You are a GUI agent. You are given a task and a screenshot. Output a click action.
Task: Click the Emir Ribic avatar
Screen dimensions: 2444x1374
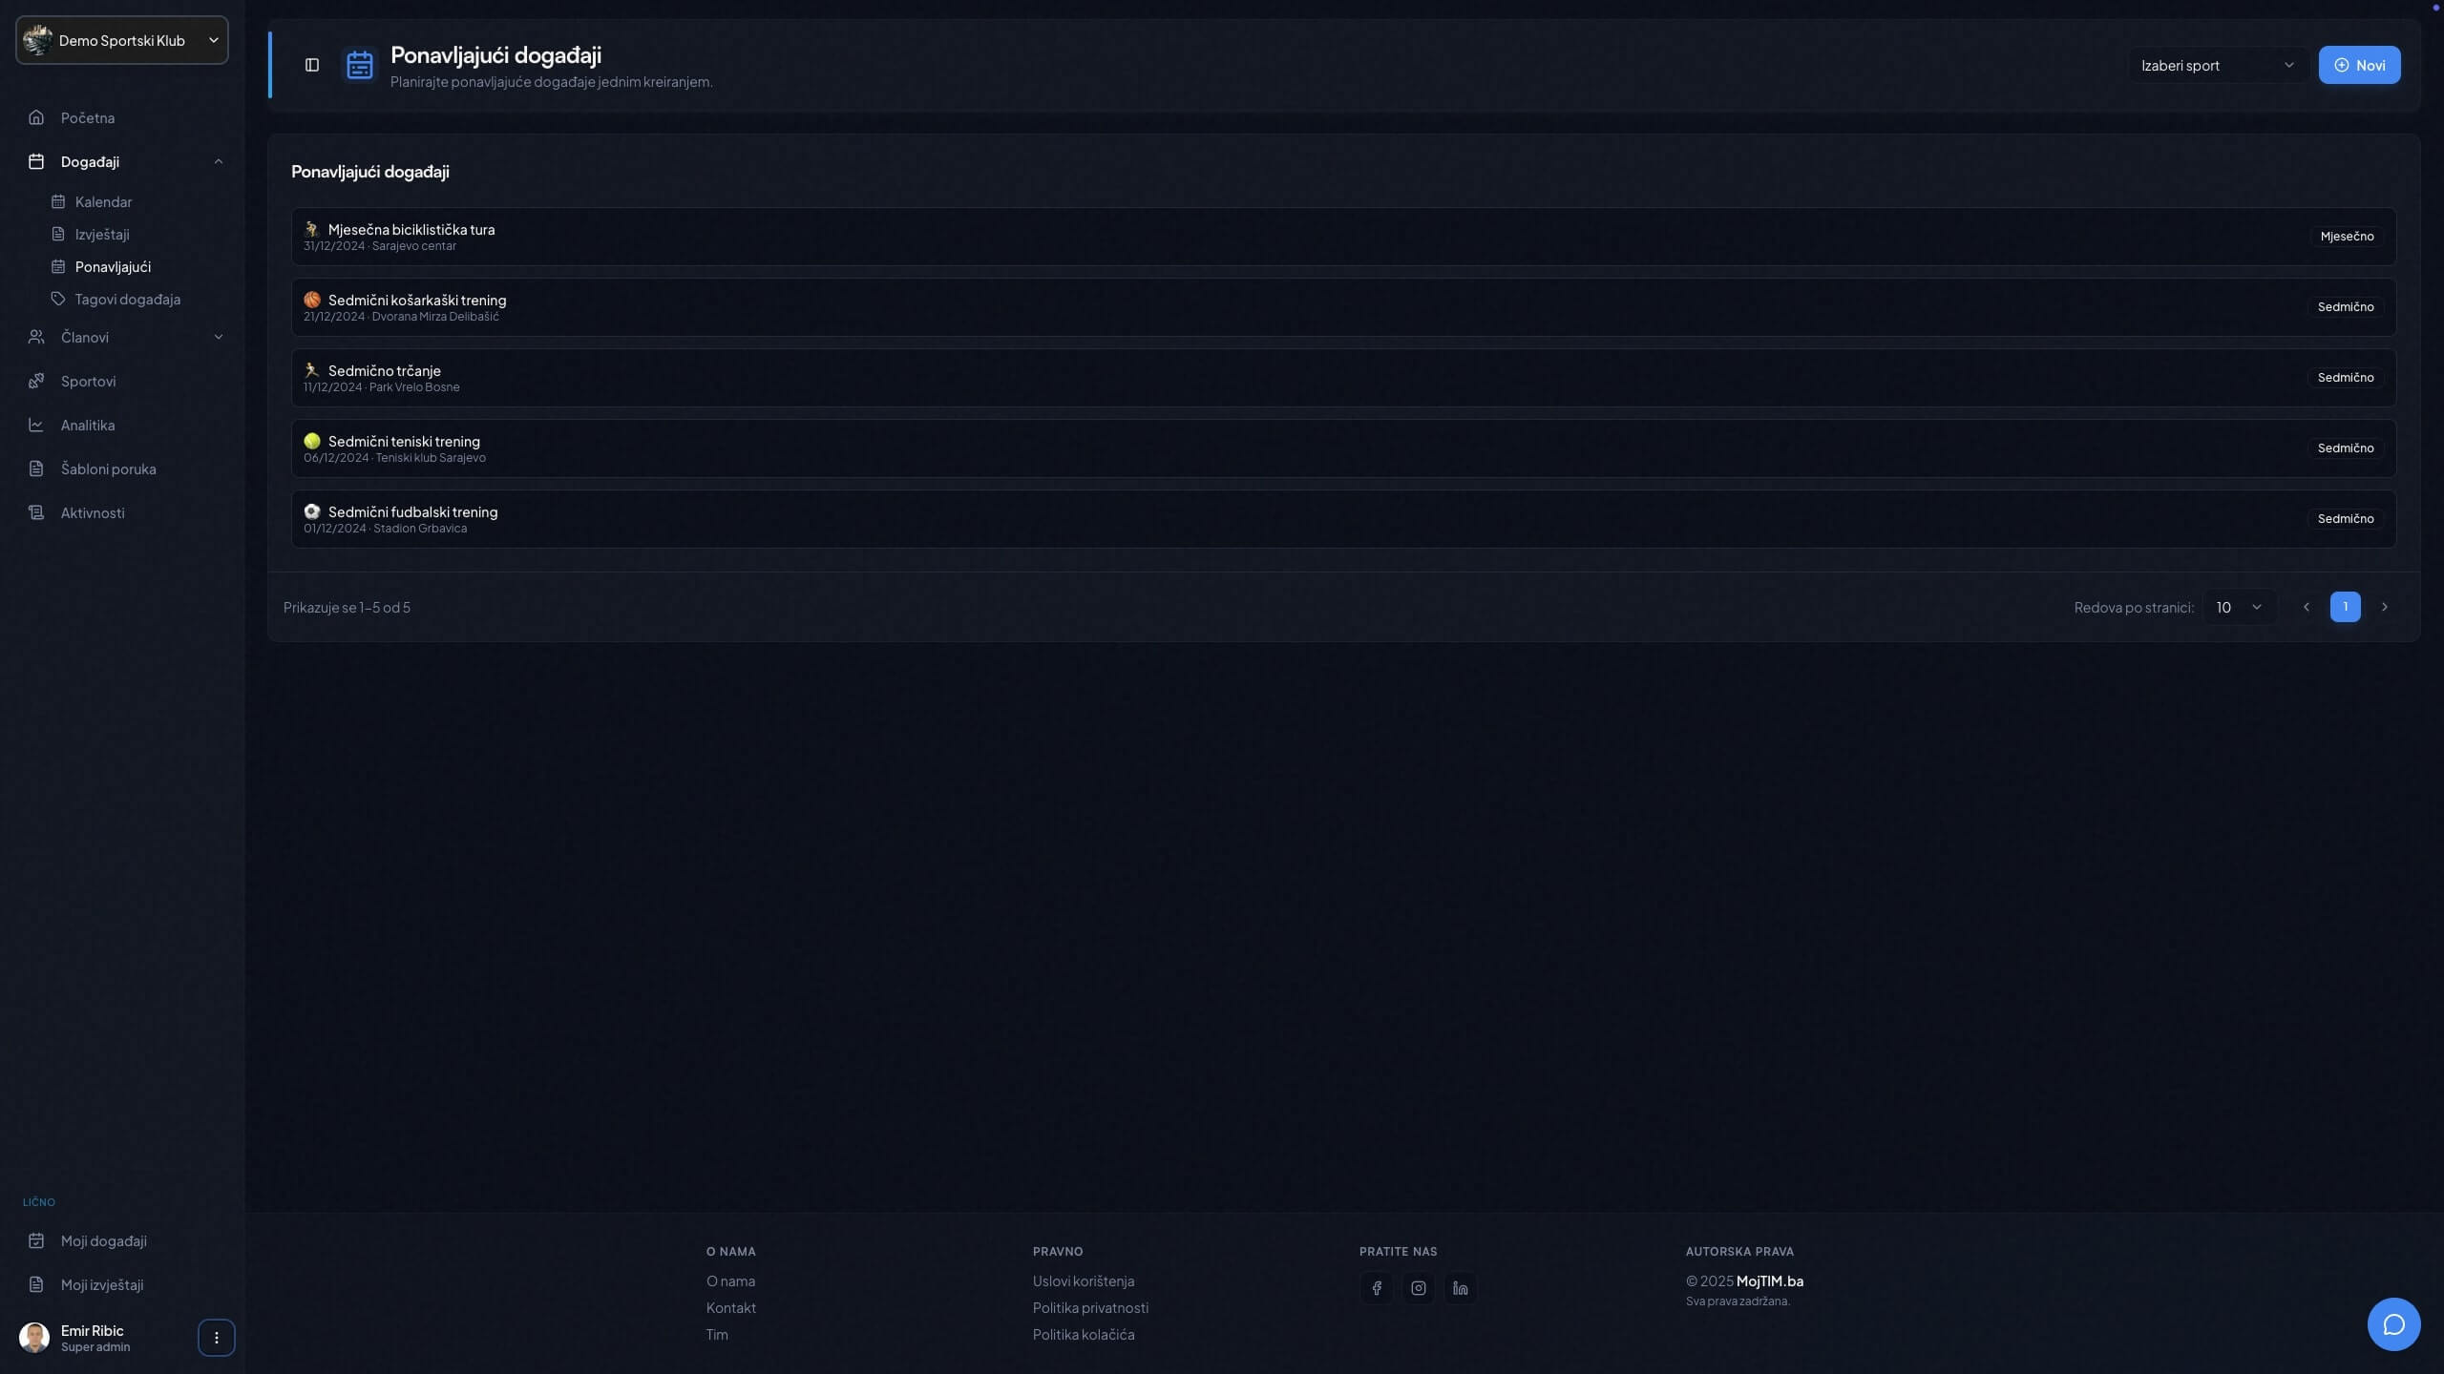[x=34, y=1338]
